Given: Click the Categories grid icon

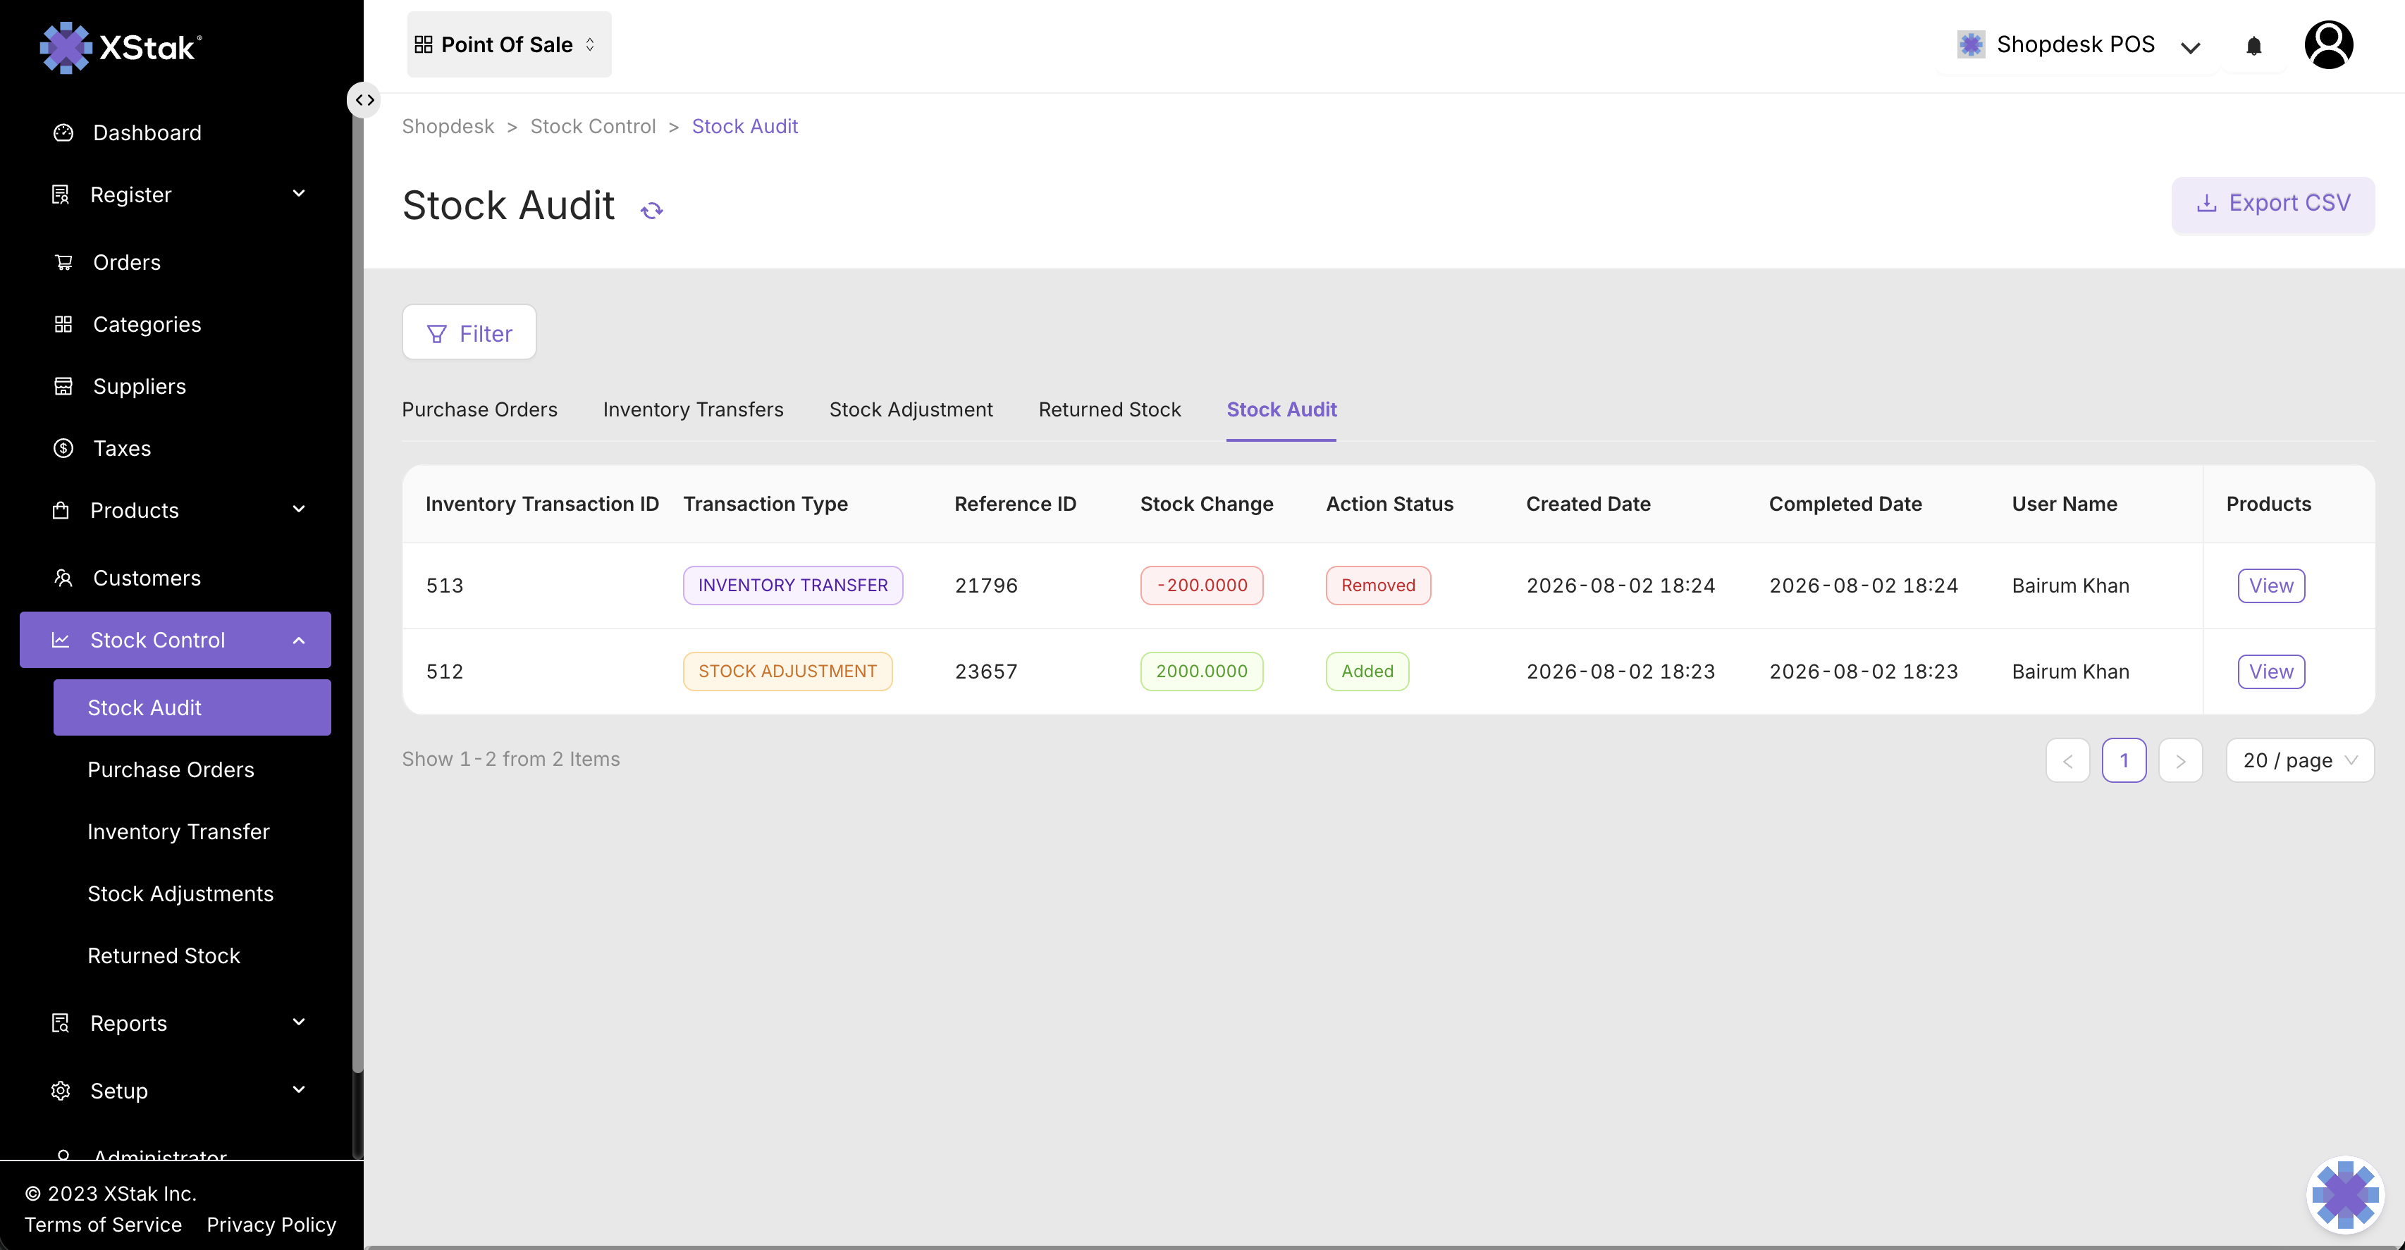Looking at the screenshot, I should (x=63, y=324).
